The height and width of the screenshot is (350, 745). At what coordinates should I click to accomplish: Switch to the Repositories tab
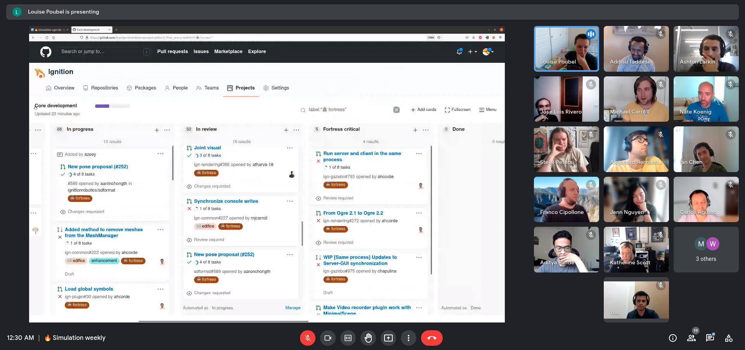[100, 88]
